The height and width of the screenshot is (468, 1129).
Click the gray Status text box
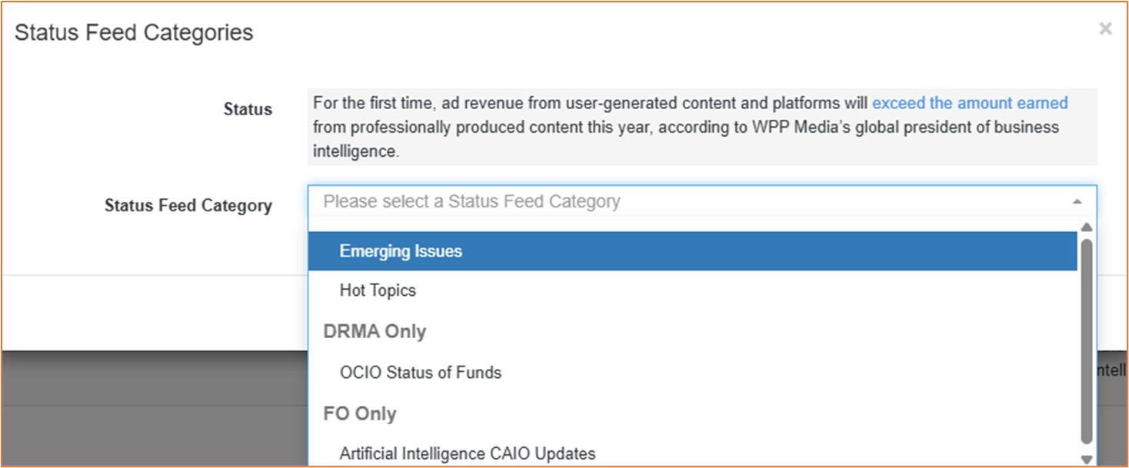coord(702,127)
